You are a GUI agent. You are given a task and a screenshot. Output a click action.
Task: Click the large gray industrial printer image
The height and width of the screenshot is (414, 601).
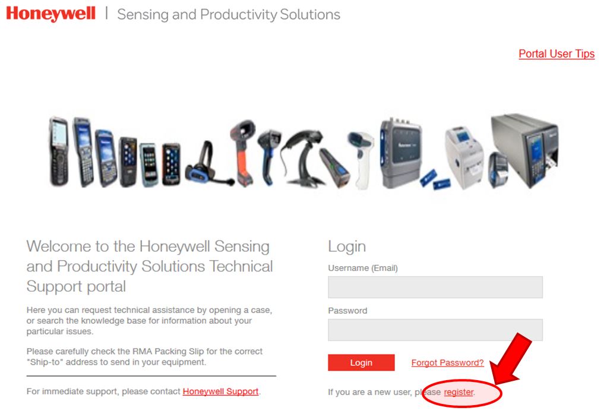tap(525, 150)
